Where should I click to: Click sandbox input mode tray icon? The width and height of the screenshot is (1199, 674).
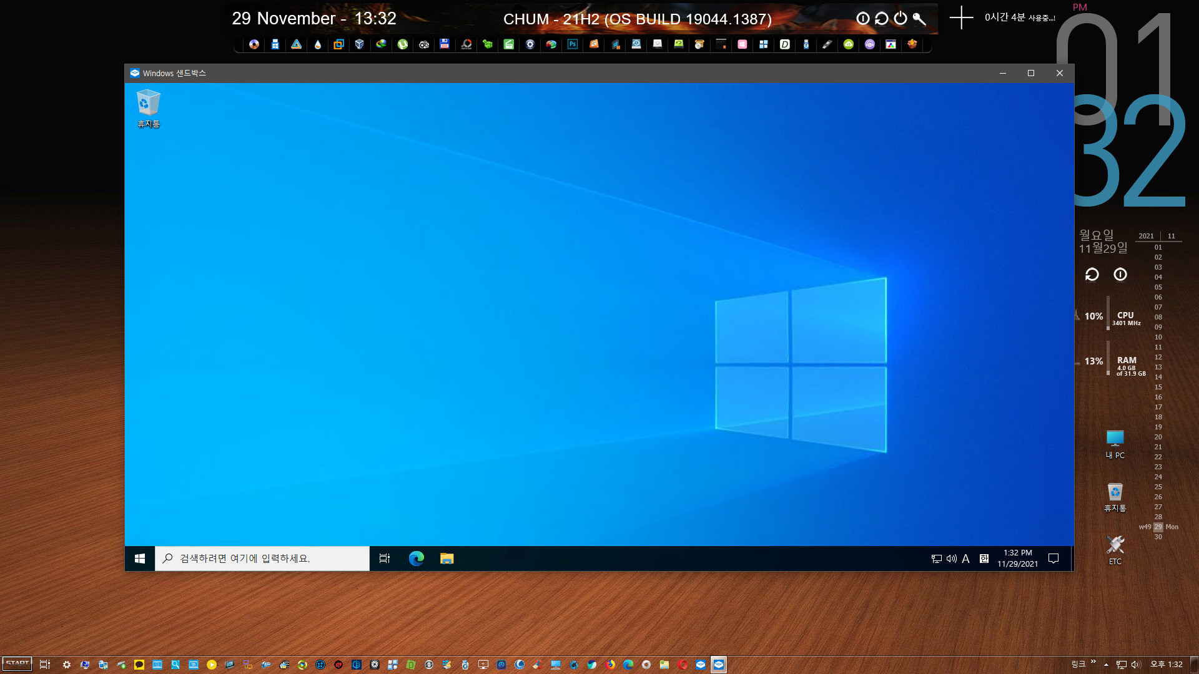tap(984, 559)
